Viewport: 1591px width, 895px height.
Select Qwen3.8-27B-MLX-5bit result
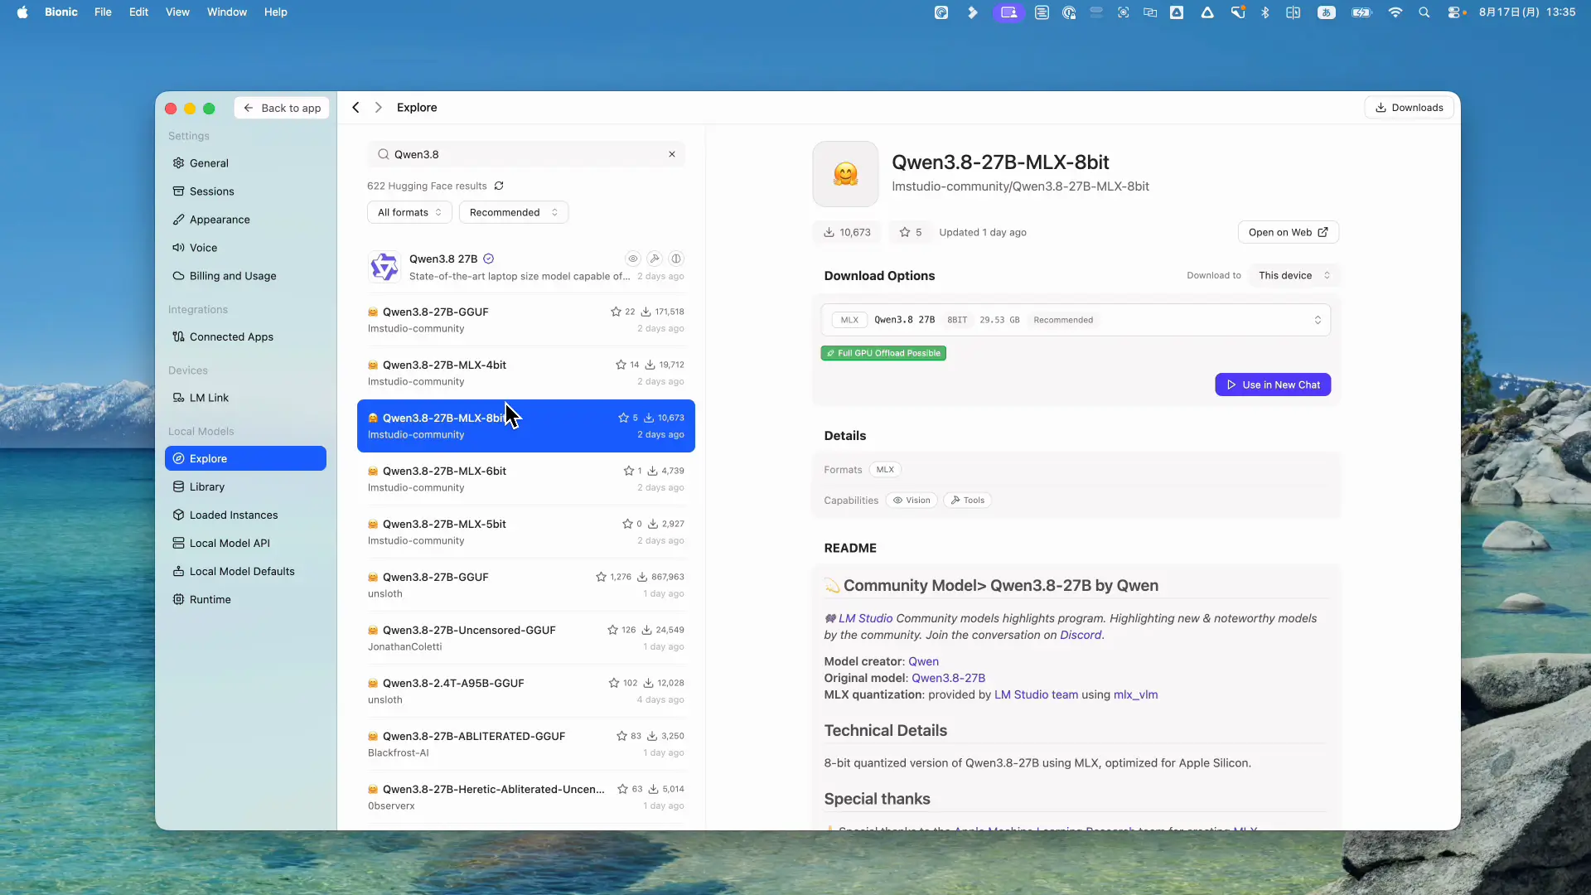coord(526,532)
